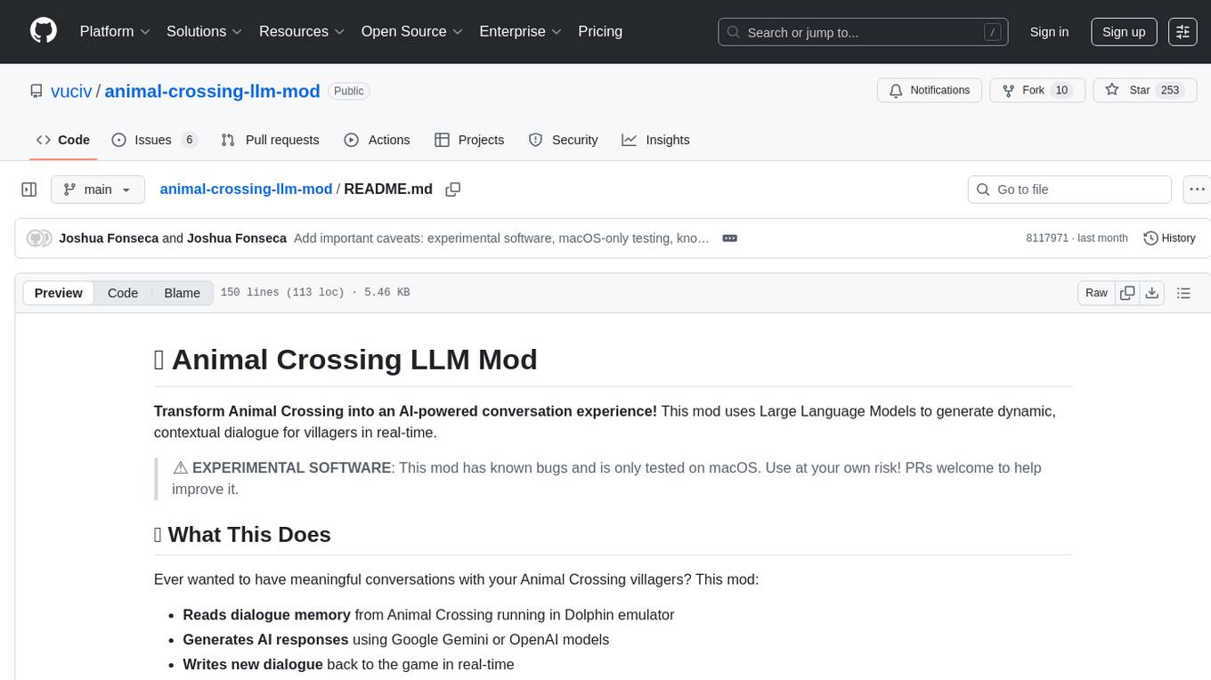Go to animal-crossing-llm-mod breadcrumb folder

click(x=246, y=189)
